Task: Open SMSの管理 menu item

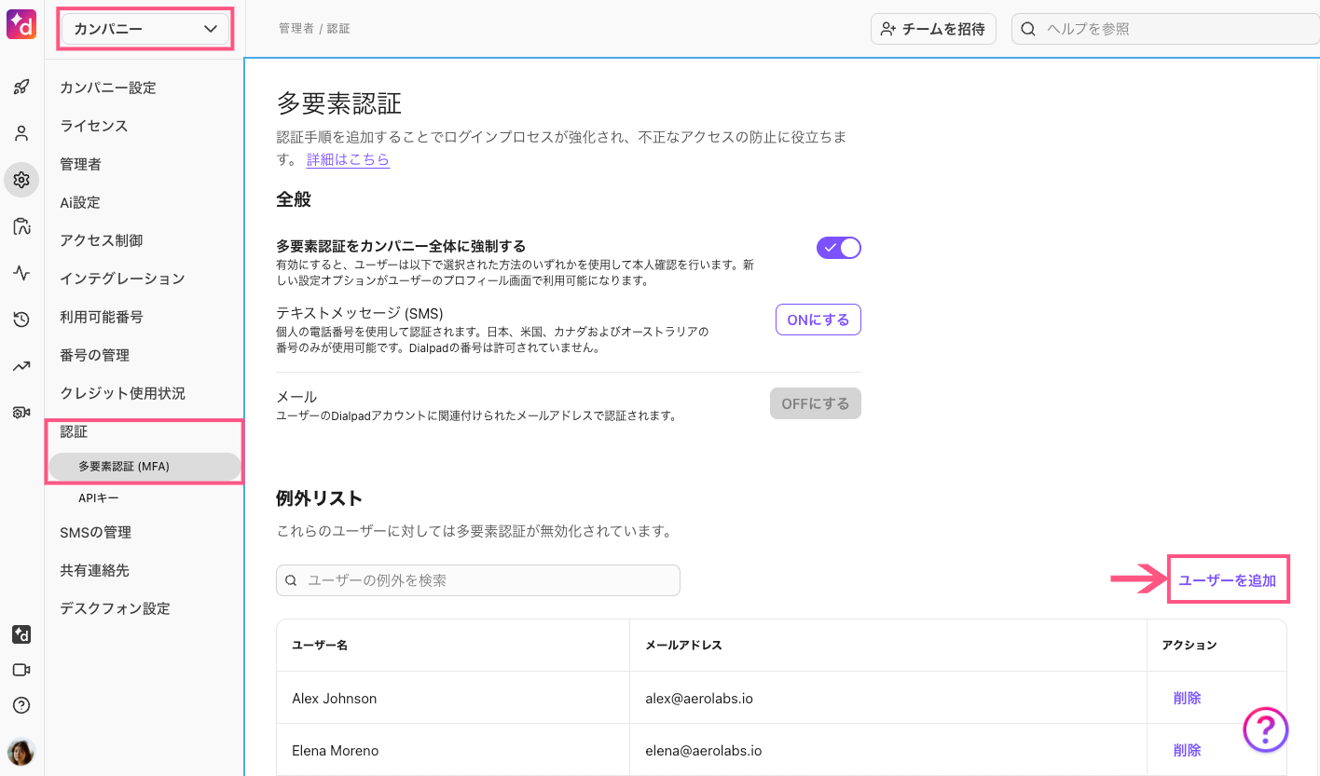Action: [95, 532]
